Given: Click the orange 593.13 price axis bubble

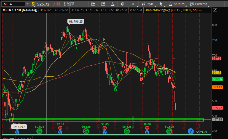Looking at the screenshot, I should click(x=218, y=87).
